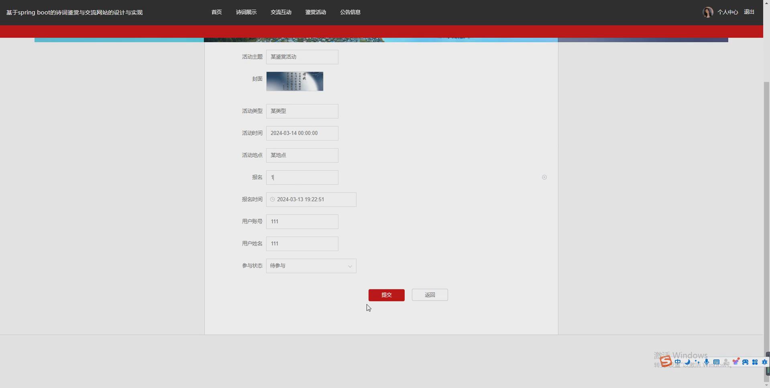Click the 用户姓名 label text

click(x=252, y=243)
